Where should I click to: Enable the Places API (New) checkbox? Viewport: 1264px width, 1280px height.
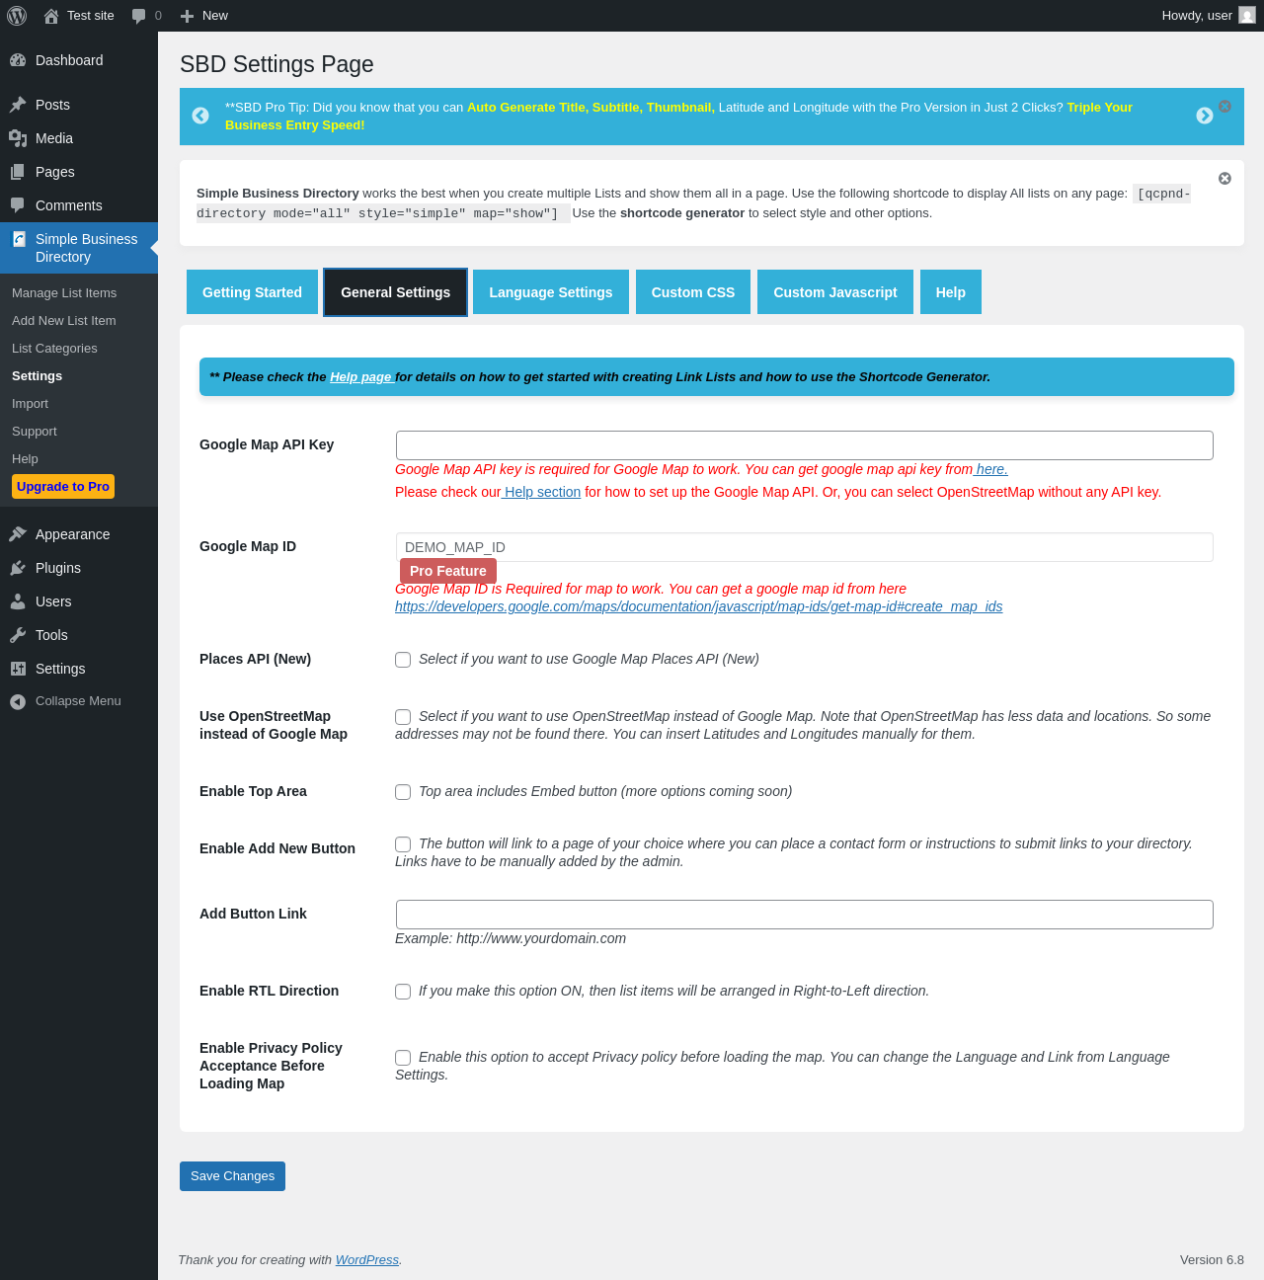point(403,660)
